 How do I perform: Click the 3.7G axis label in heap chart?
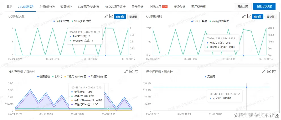pos(10,83)
